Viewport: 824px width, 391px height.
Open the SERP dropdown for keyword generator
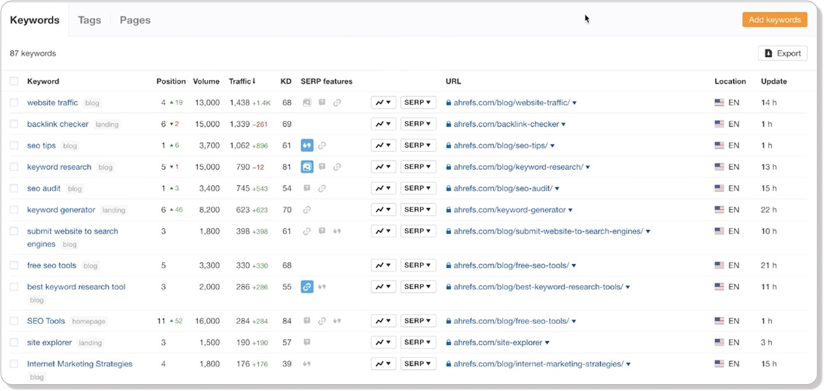[418, 209]
